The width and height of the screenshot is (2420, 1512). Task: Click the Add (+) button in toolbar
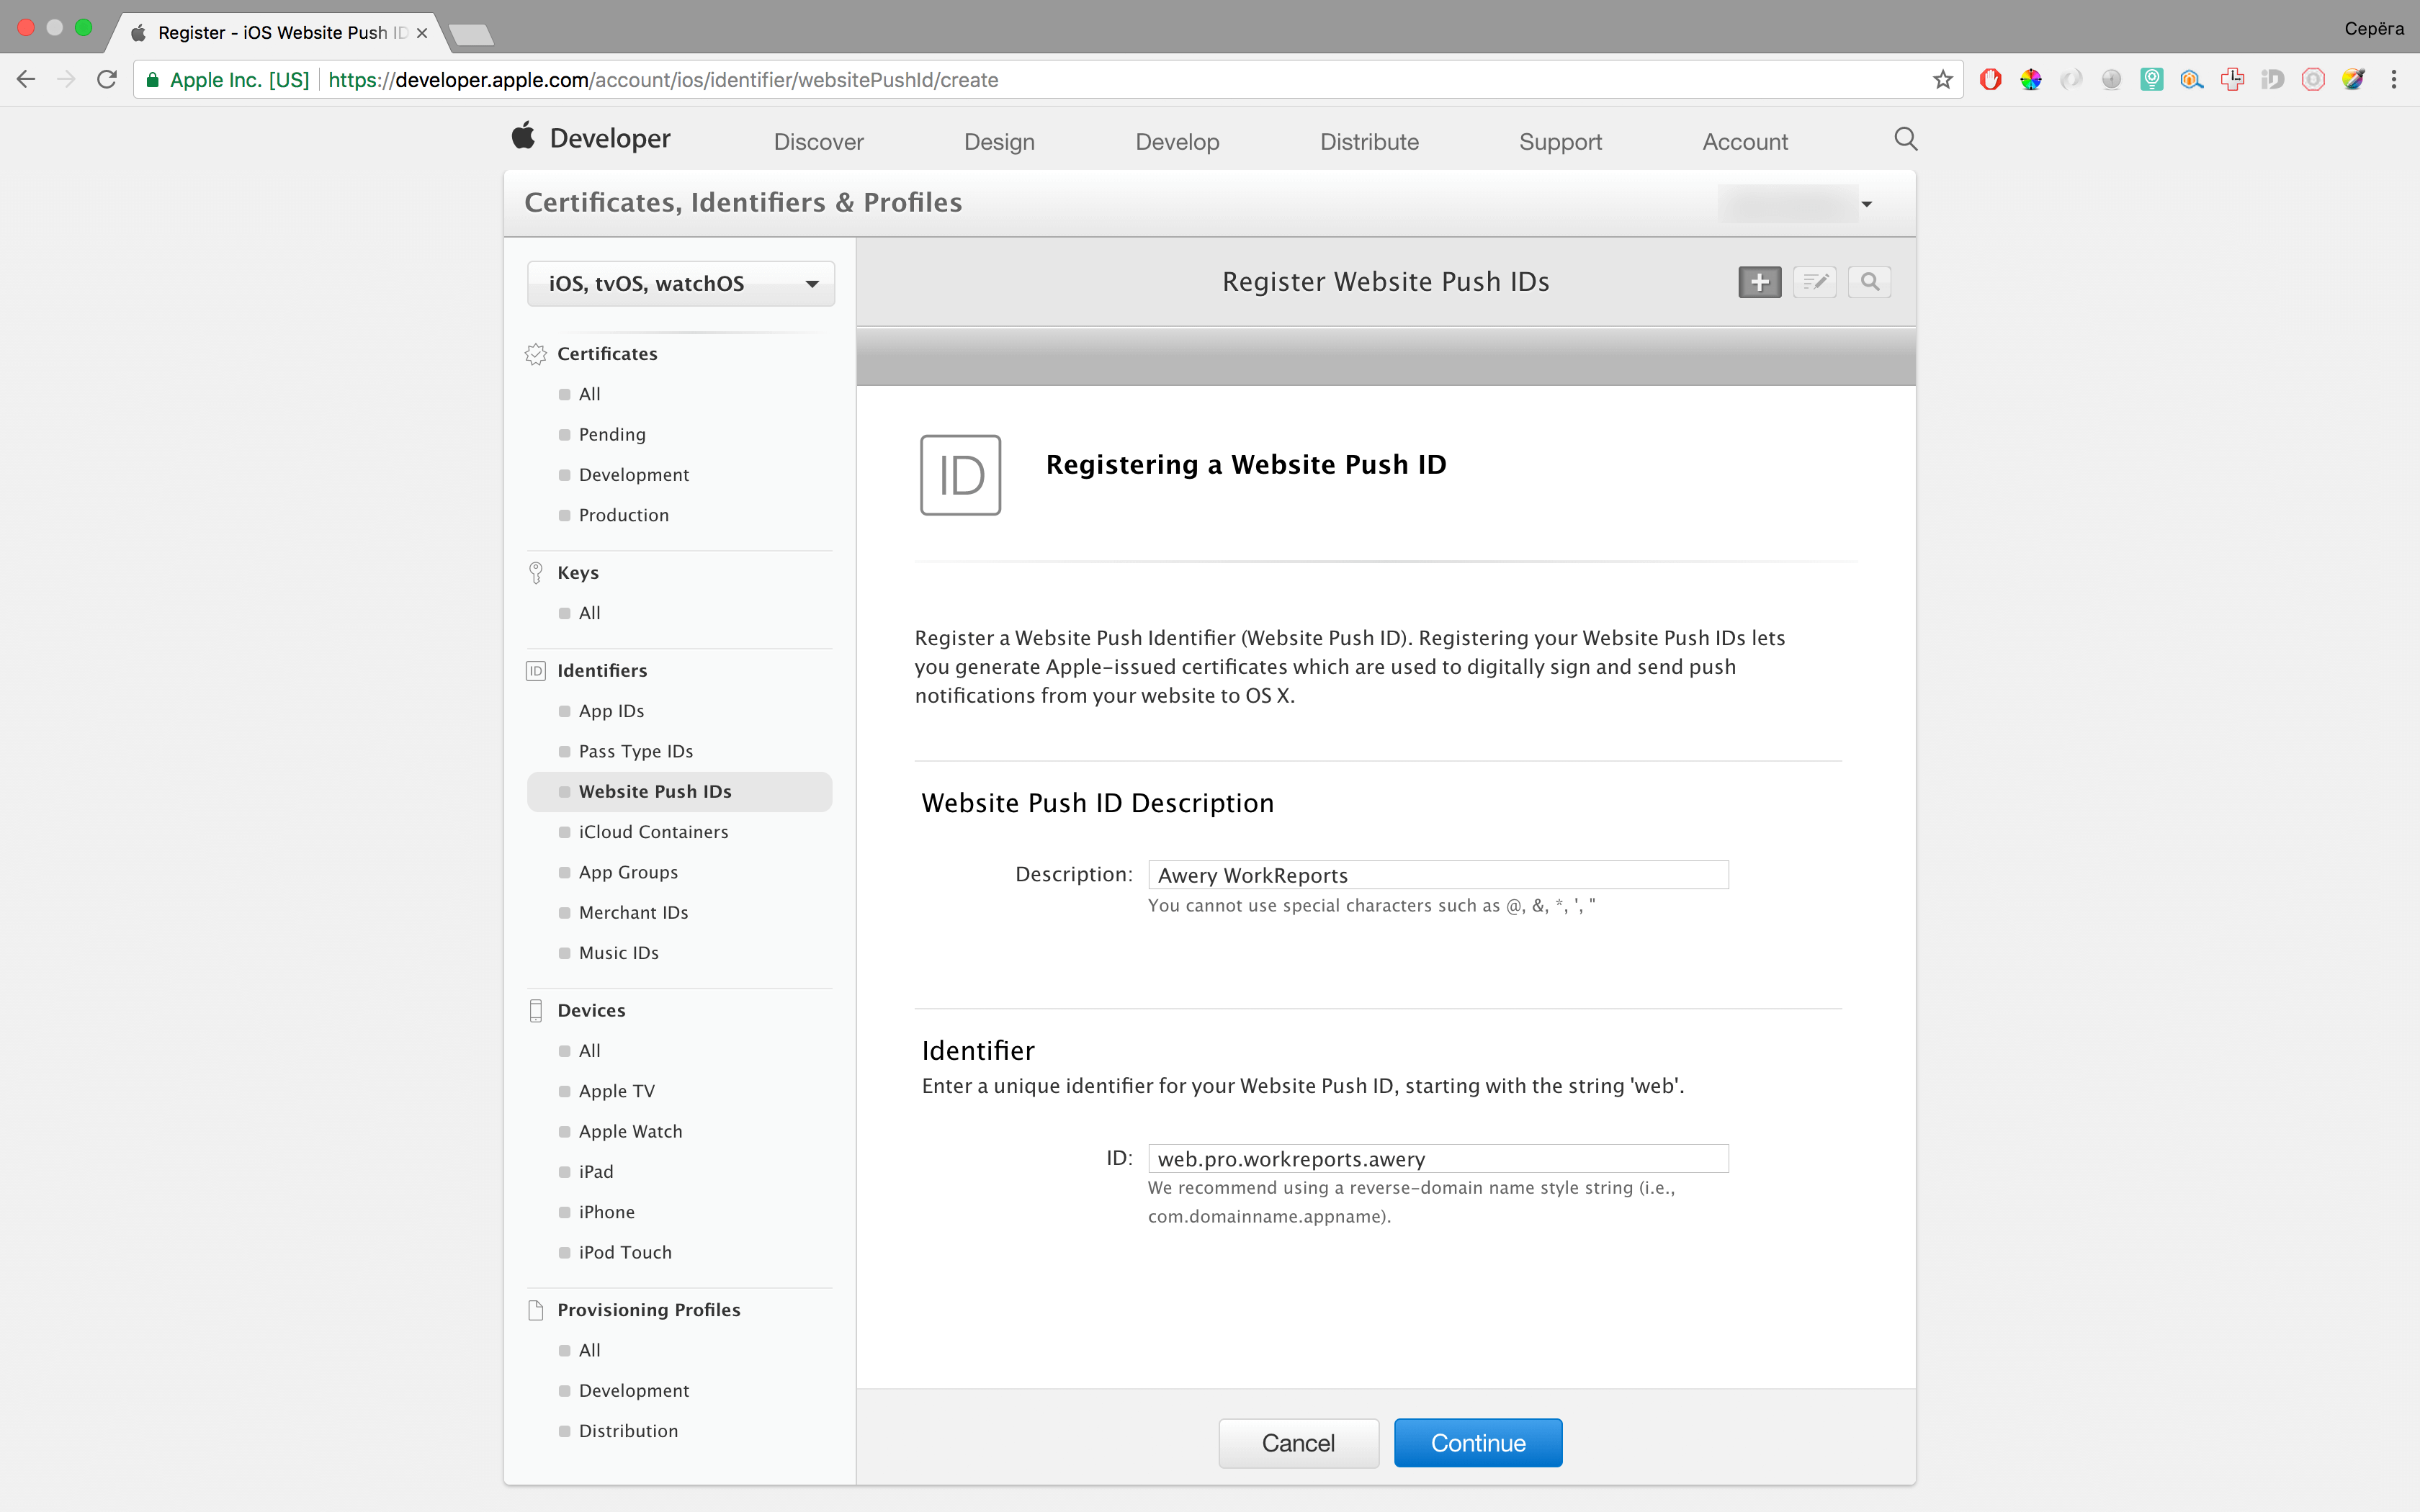coord(1758,281)
